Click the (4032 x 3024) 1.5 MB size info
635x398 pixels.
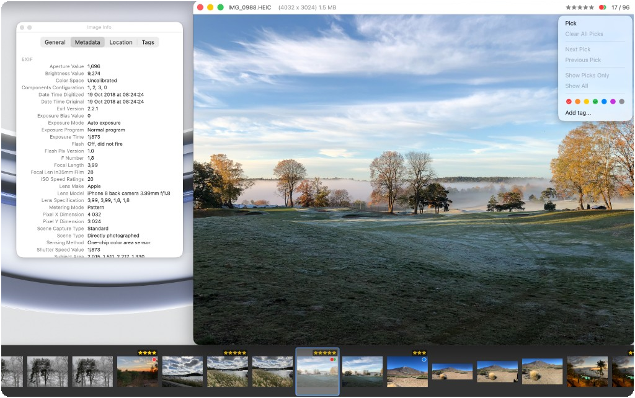tap(307, 7)
